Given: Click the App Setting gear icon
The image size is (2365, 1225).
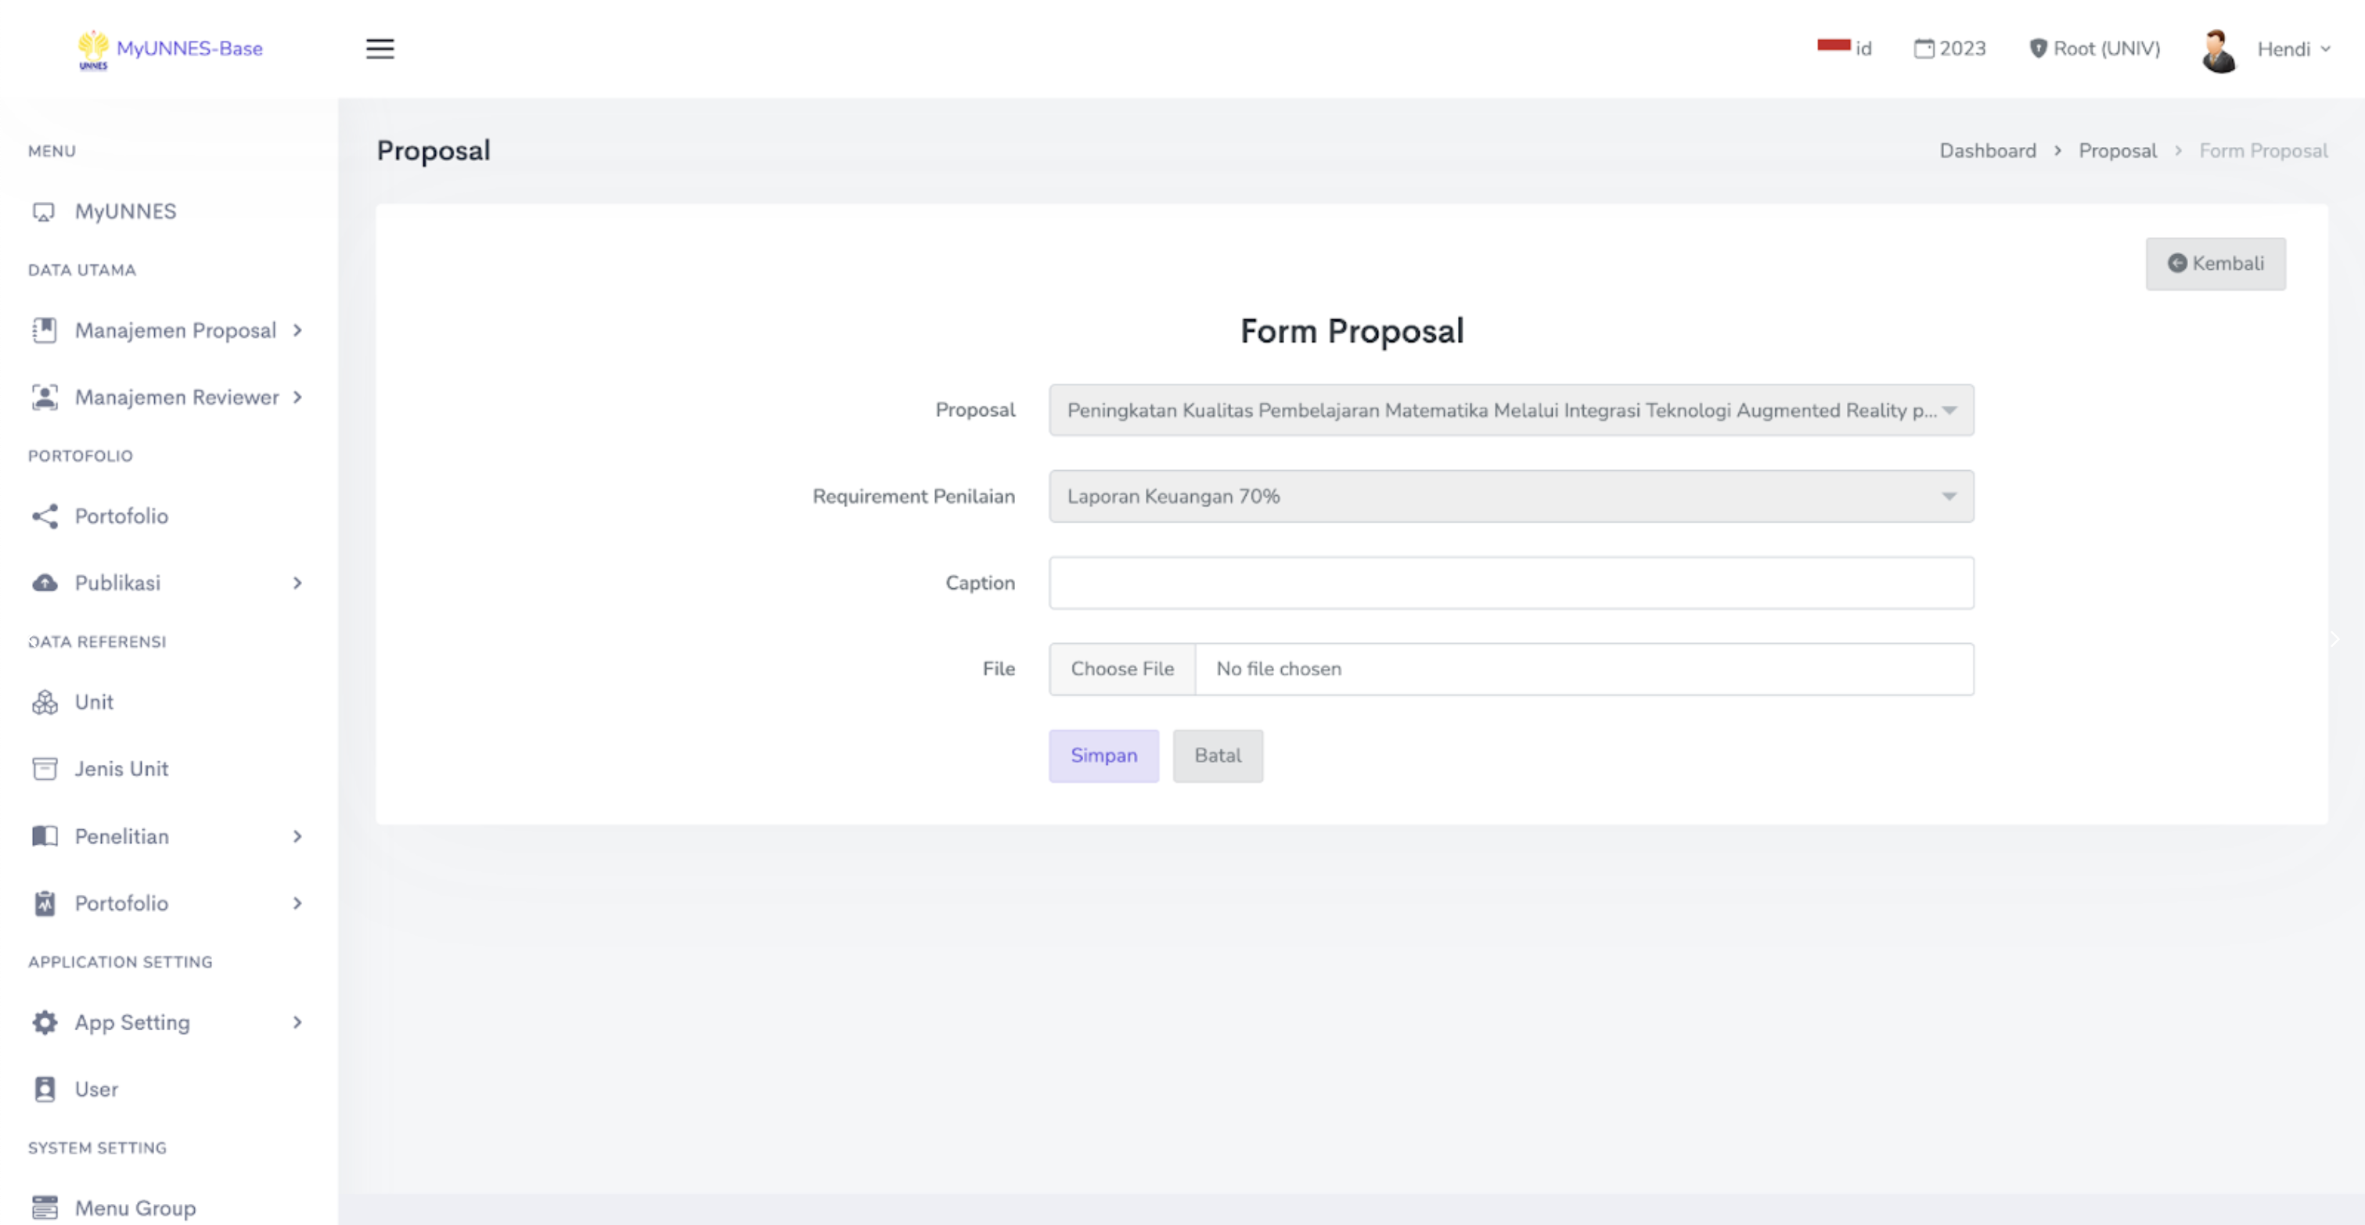Looking at the screenshot, I should click(44, 1022).
